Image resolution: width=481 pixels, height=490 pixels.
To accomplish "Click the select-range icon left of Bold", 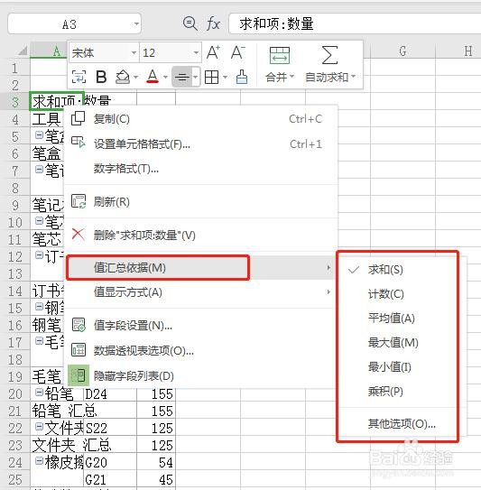I will pyautogui.click(x=79, y=77).
